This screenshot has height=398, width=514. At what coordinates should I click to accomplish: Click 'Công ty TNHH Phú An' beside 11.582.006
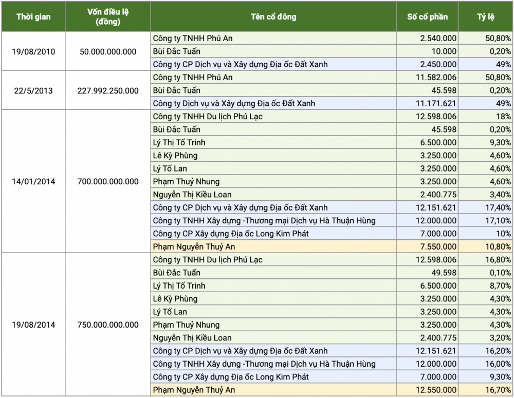(x=192, y=78)
